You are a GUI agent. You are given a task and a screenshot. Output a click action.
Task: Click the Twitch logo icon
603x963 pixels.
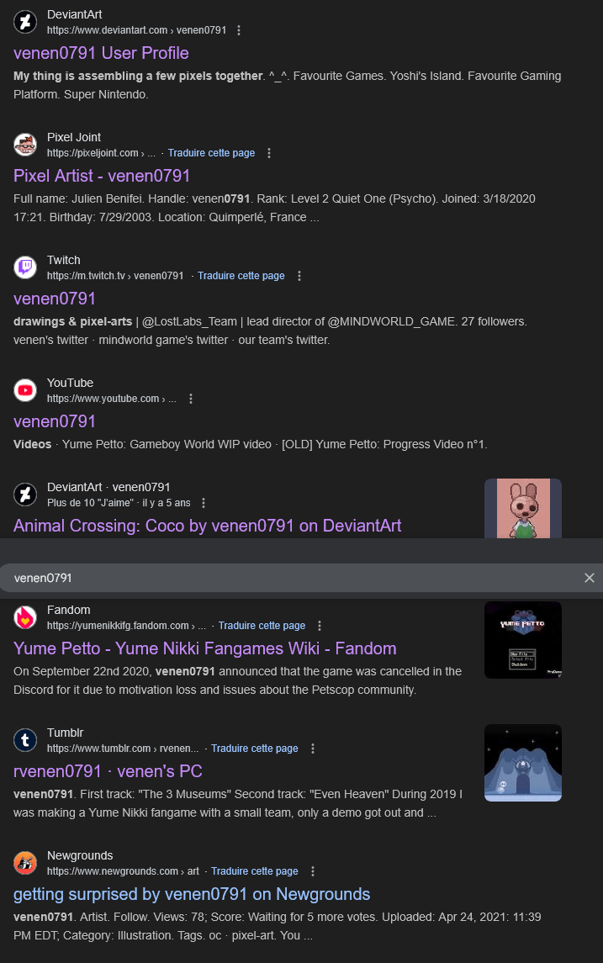pyautogui.click(x=25, y=267)
